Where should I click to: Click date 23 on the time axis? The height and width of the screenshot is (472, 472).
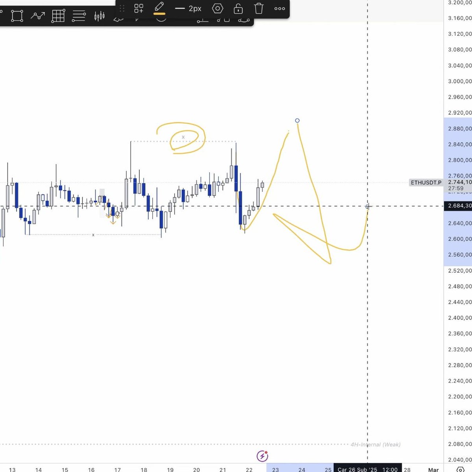275,469
